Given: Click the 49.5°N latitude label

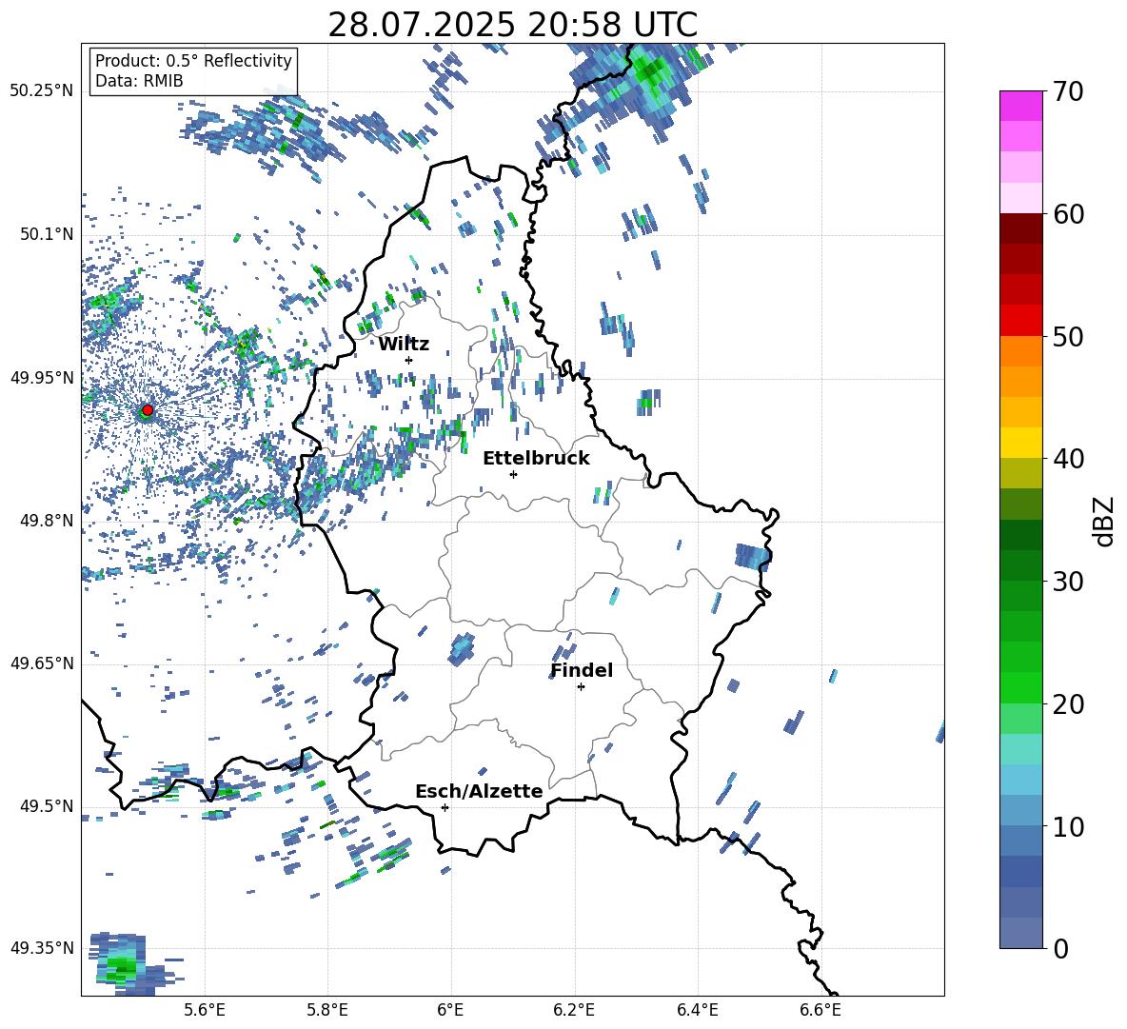Looking at the screenshot, I should (x=47, y=806).
